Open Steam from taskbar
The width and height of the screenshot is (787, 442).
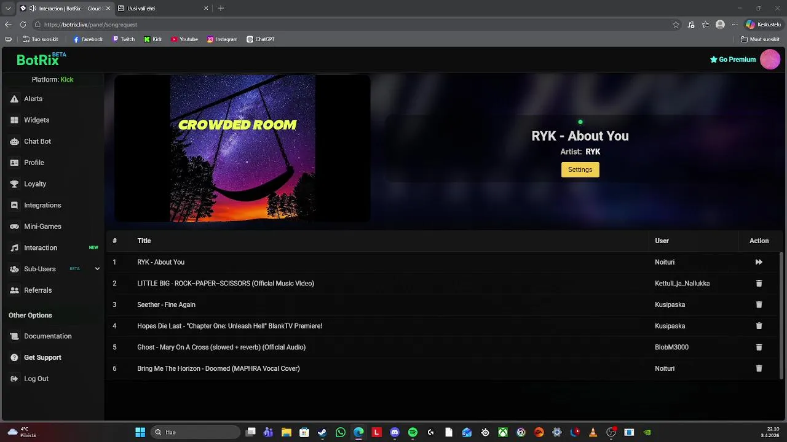tap(322, 432)
